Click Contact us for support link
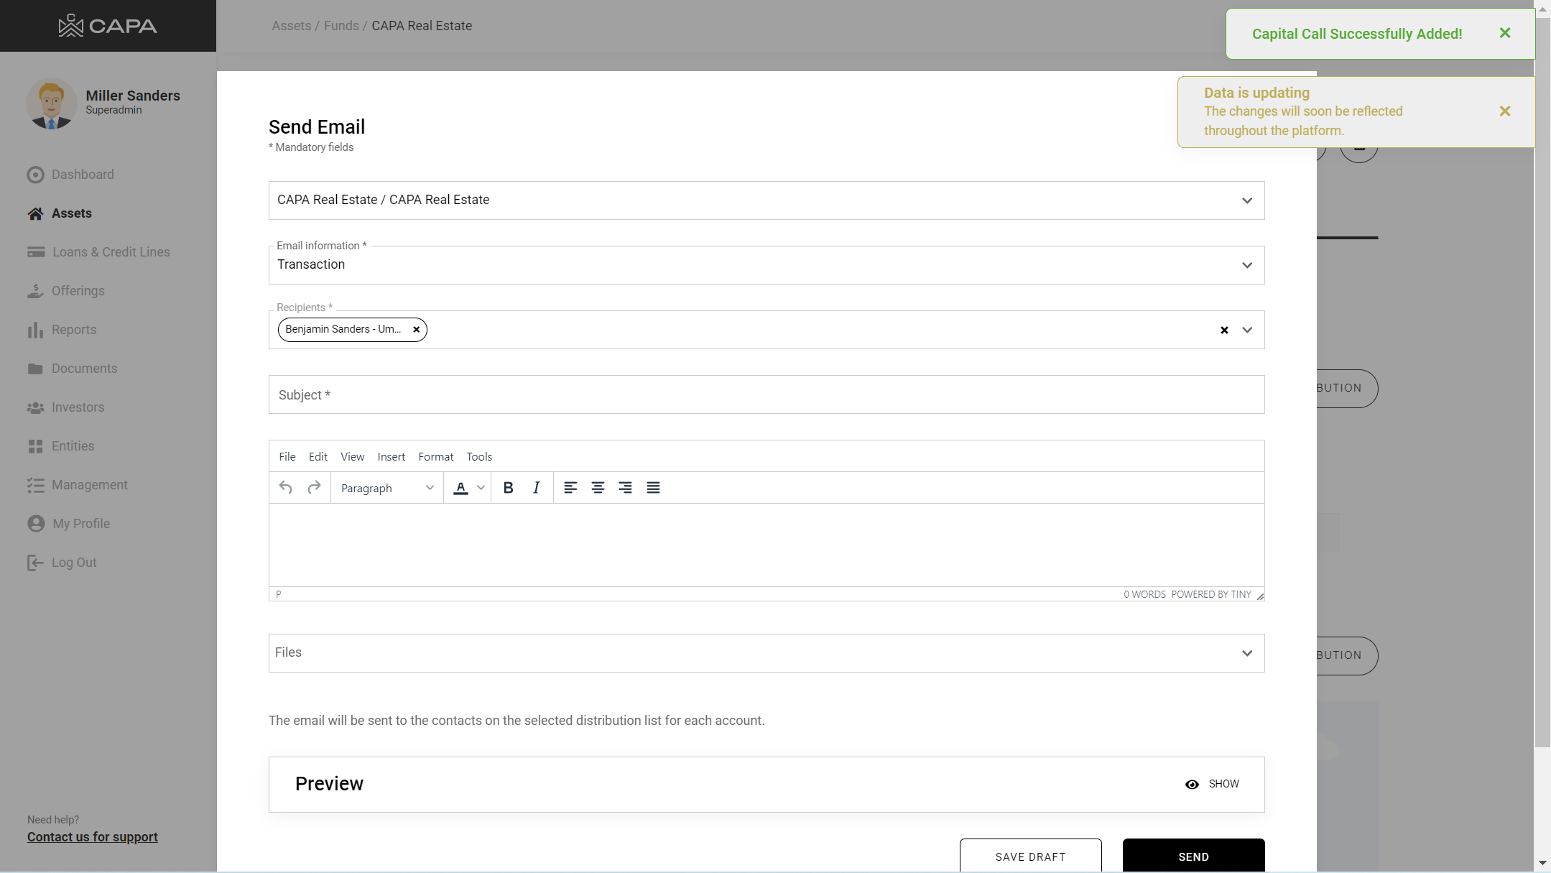 point(93,837)
